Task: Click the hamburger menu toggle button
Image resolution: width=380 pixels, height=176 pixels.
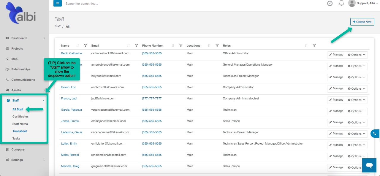Action: (x=58, y=3)
